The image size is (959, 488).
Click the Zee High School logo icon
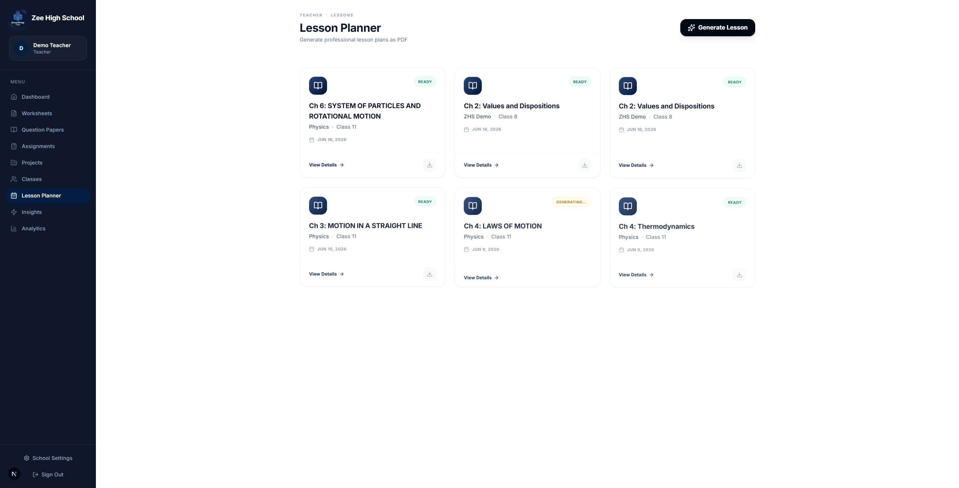tap(18, 18)
